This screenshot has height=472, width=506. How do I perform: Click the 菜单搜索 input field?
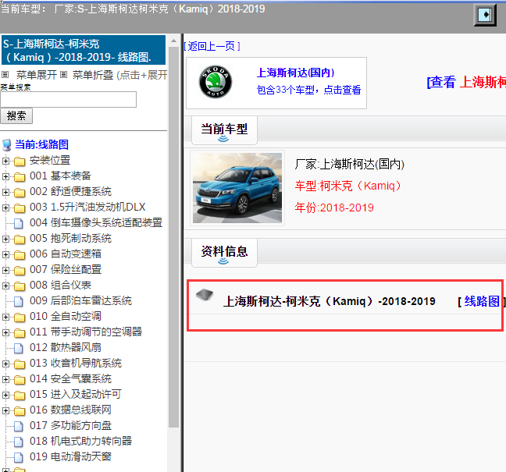coord(69,100)
